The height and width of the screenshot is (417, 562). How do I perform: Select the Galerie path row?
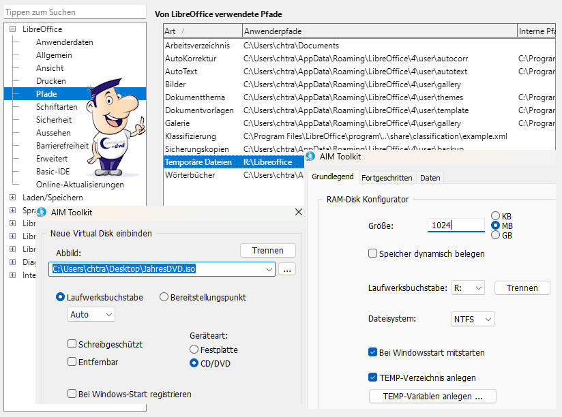pos(359,123)
